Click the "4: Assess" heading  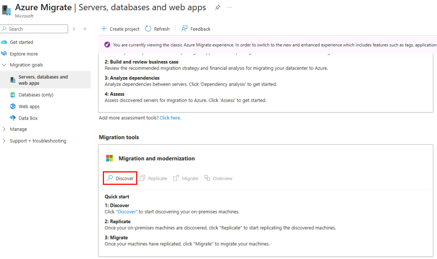[x=114, y=94]
